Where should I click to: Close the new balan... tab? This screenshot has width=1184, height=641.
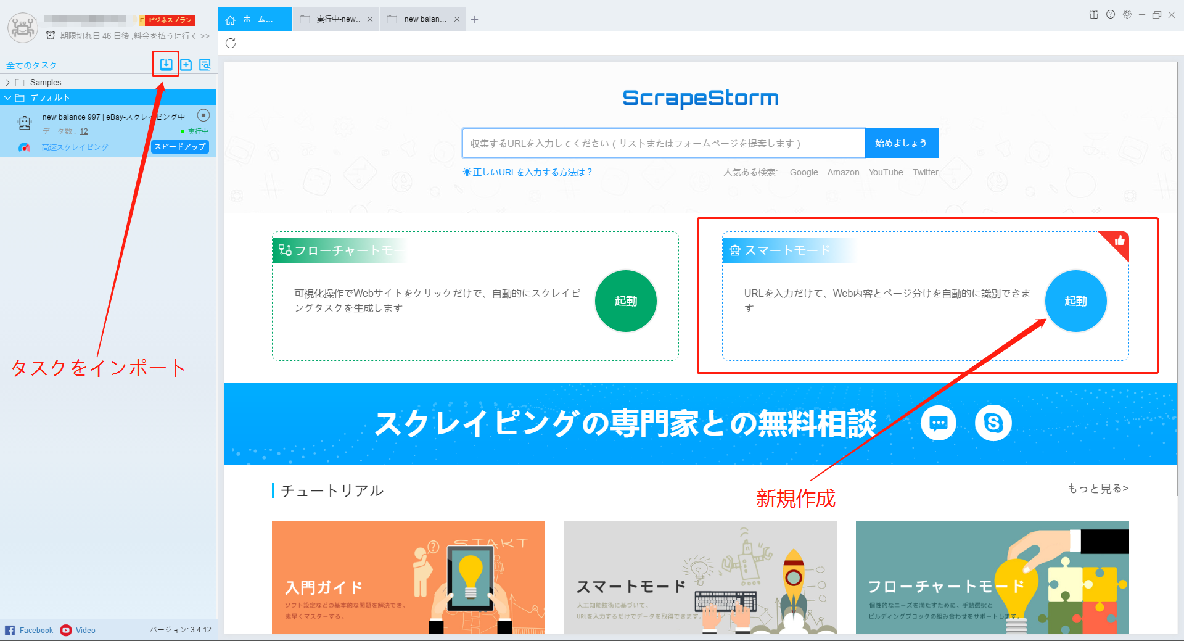[457, 19]
